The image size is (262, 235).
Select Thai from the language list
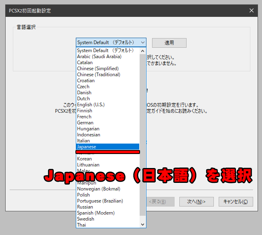108,225
